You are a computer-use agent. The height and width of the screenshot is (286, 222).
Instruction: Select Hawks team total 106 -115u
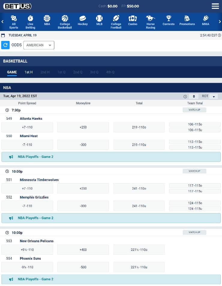click(x=195, y=130)
